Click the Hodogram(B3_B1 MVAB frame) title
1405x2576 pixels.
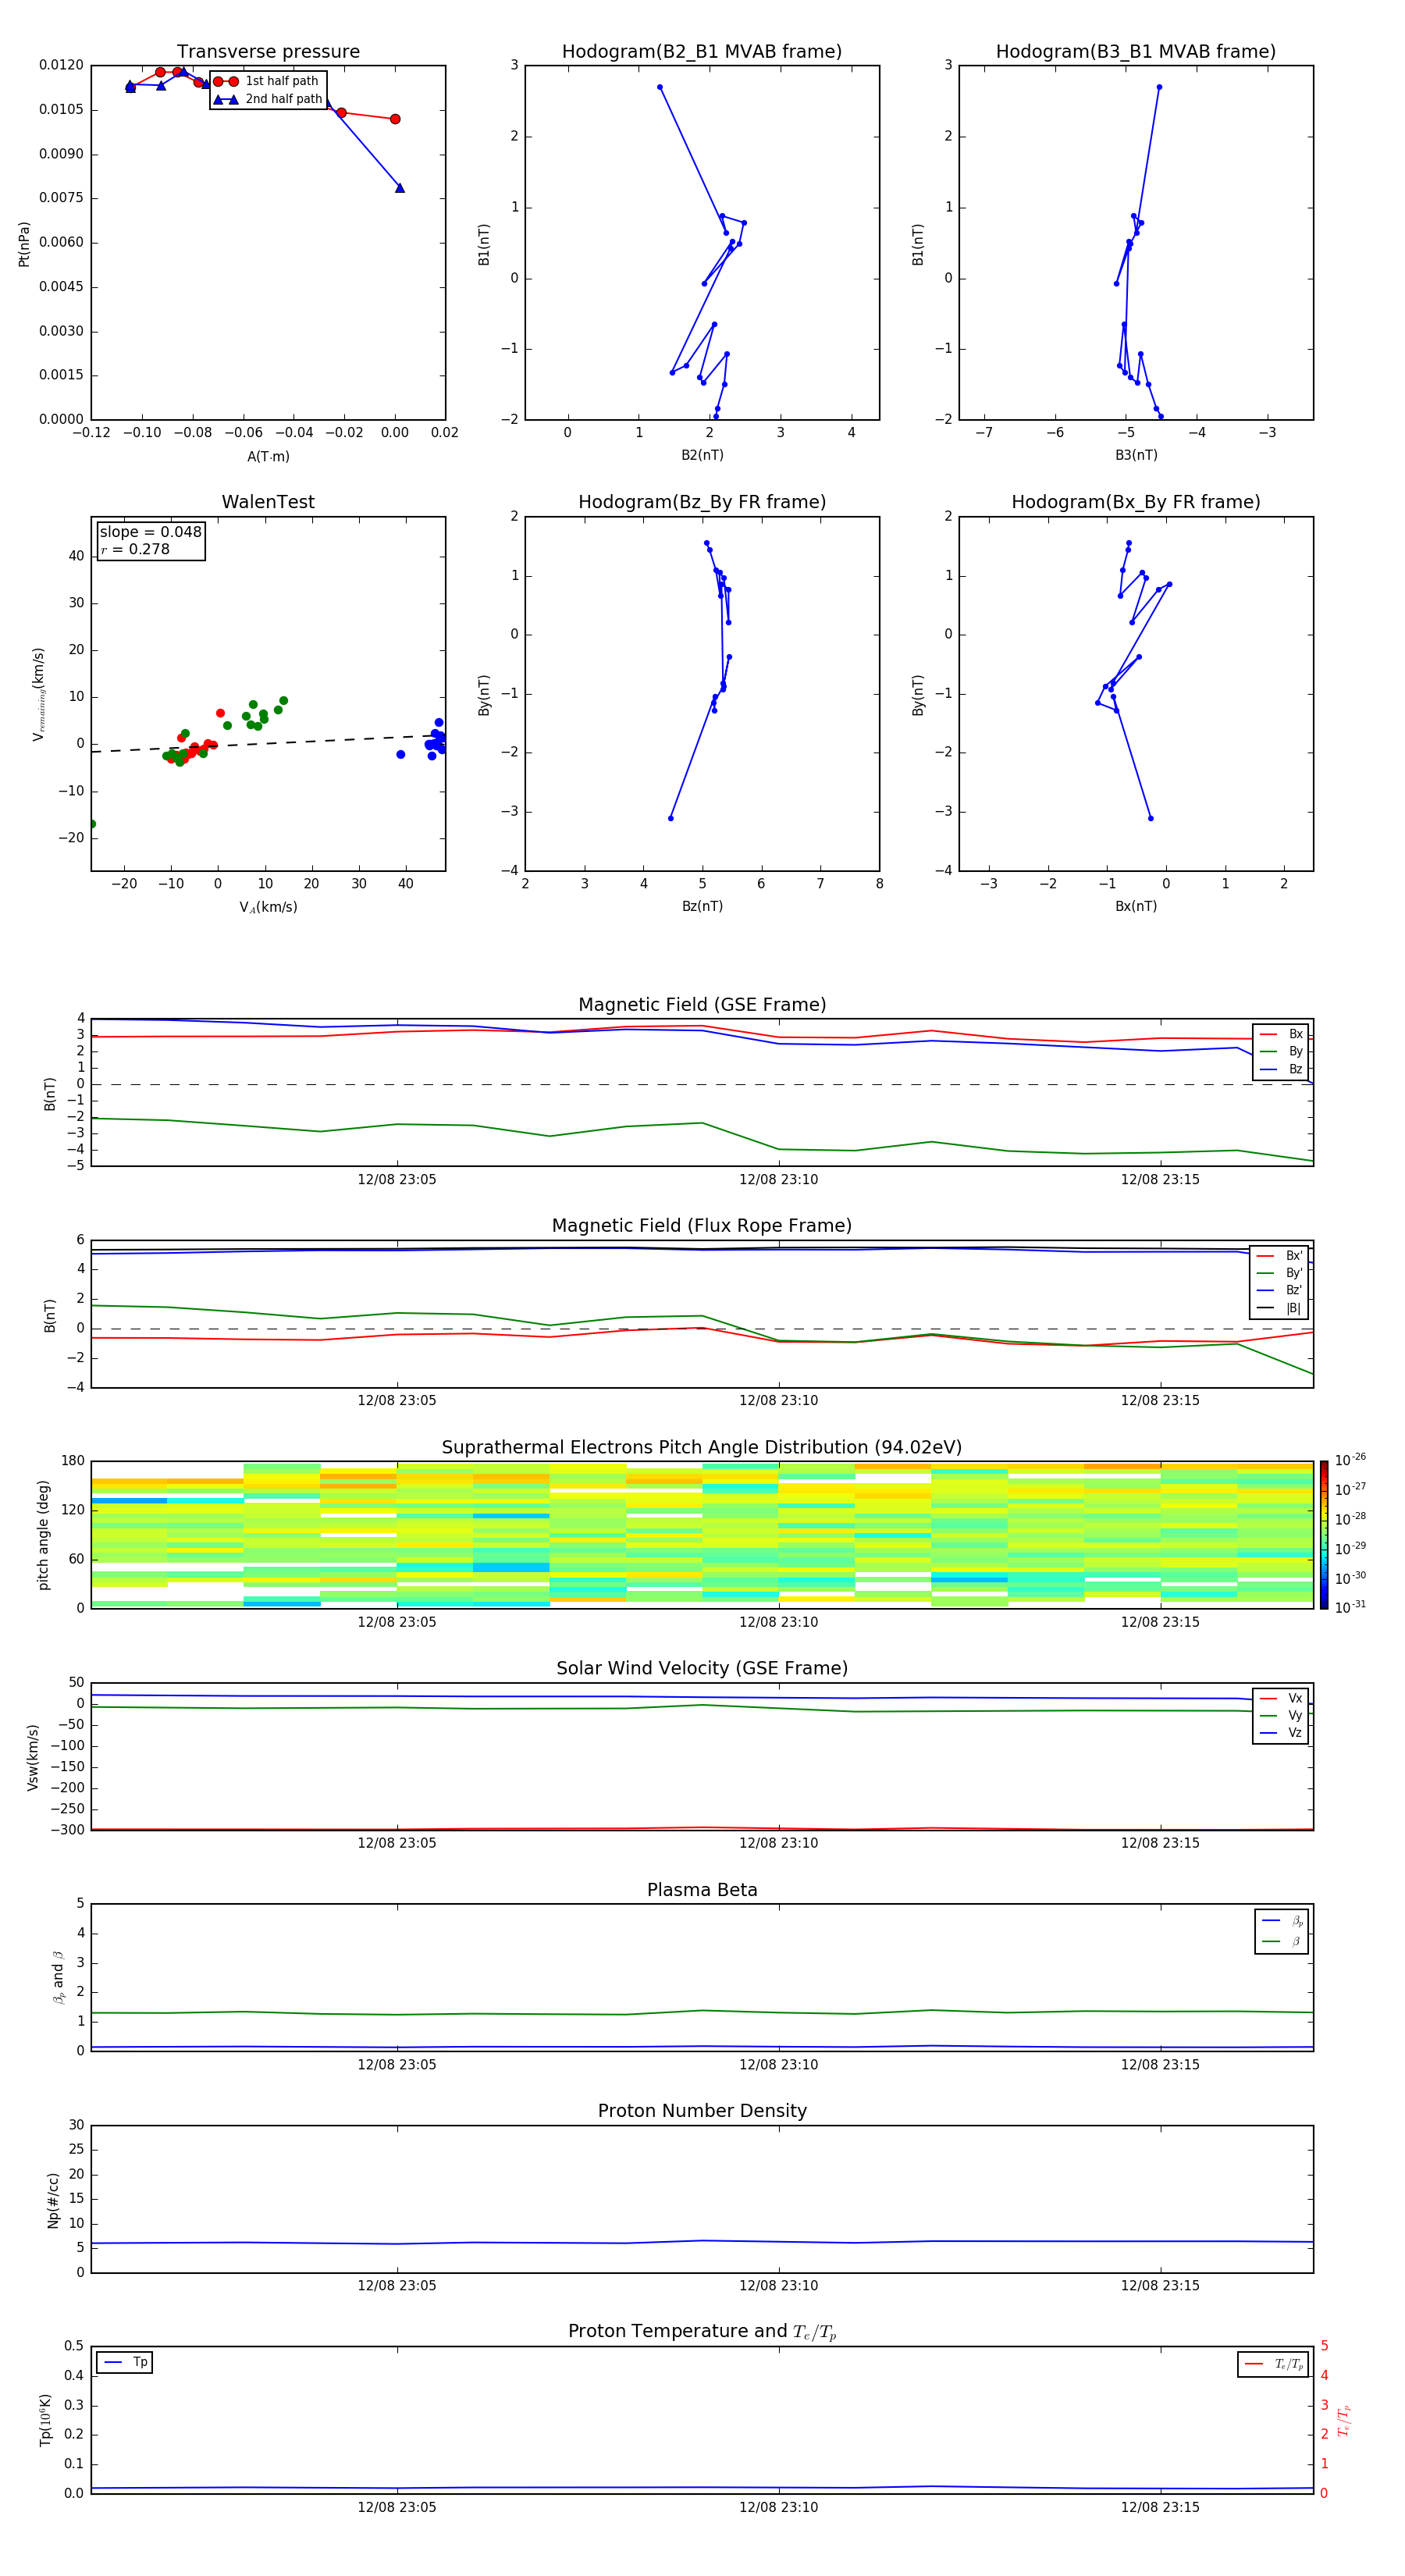[1136, 52]
